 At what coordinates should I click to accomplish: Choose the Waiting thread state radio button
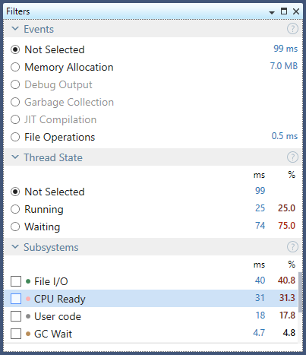(15, 227)
